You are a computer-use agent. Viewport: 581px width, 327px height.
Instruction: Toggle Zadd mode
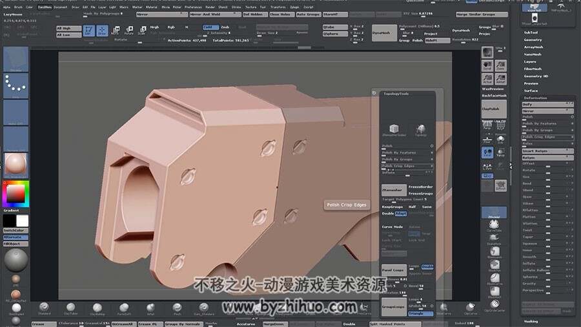pyautogui.click(x=210, y=27)
